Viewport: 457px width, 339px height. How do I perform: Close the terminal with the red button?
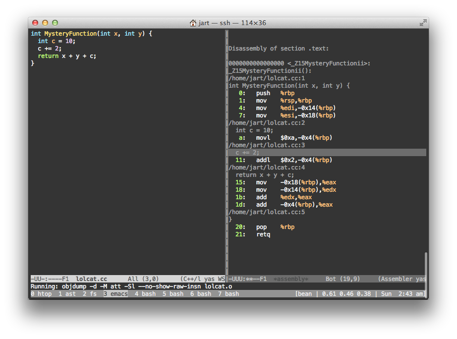(x=35, y=23)
